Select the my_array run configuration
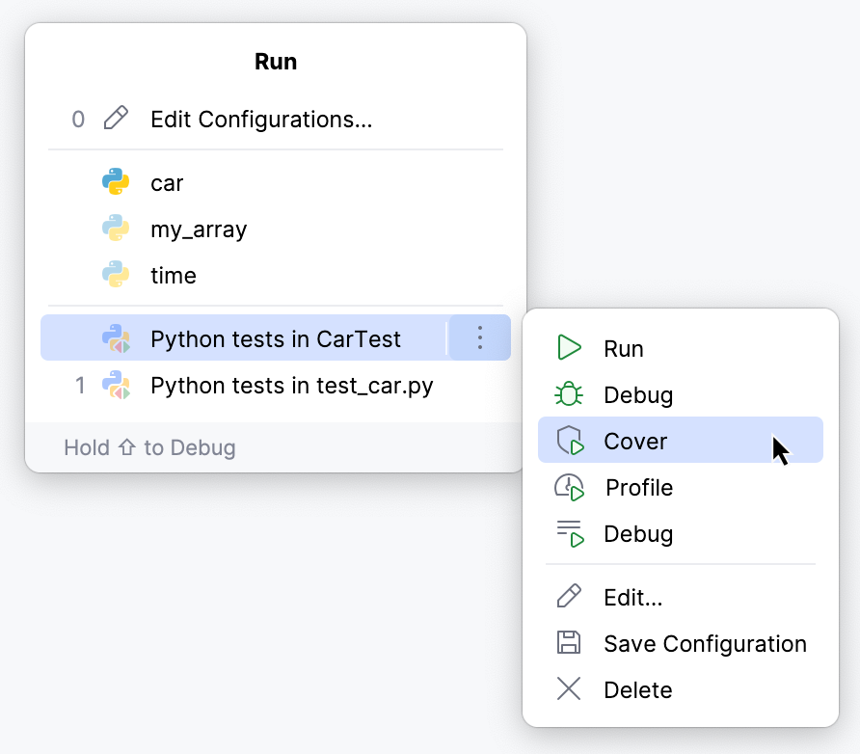Image resolution: width=860 pixels, height=754 pixels. [x=199, y=229]
